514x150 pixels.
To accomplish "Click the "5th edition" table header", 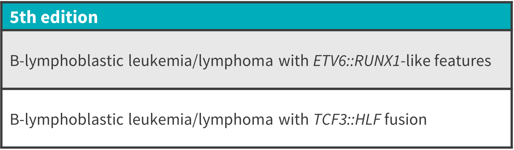I will [256, 17].
